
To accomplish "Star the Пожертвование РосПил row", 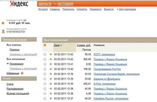I will pos(45,69).
